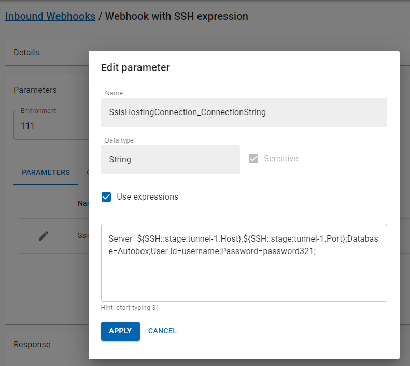Click CANCEL to dismiss the dialog
Viewport: 410px width, 366px height.
click(162, 331)
